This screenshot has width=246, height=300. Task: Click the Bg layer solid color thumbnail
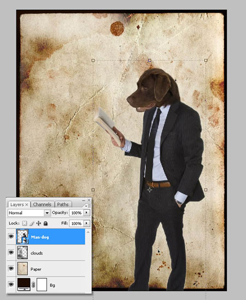click(24, 284)
